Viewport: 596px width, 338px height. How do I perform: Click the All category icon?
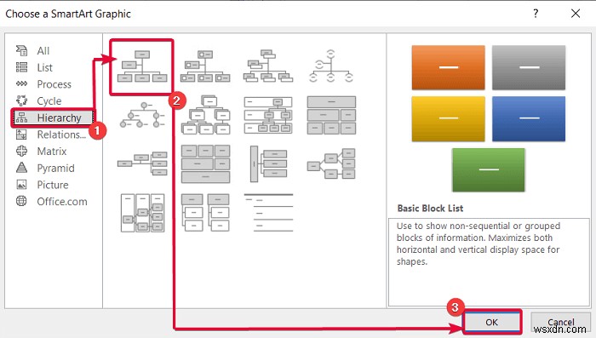coord(21,50)
